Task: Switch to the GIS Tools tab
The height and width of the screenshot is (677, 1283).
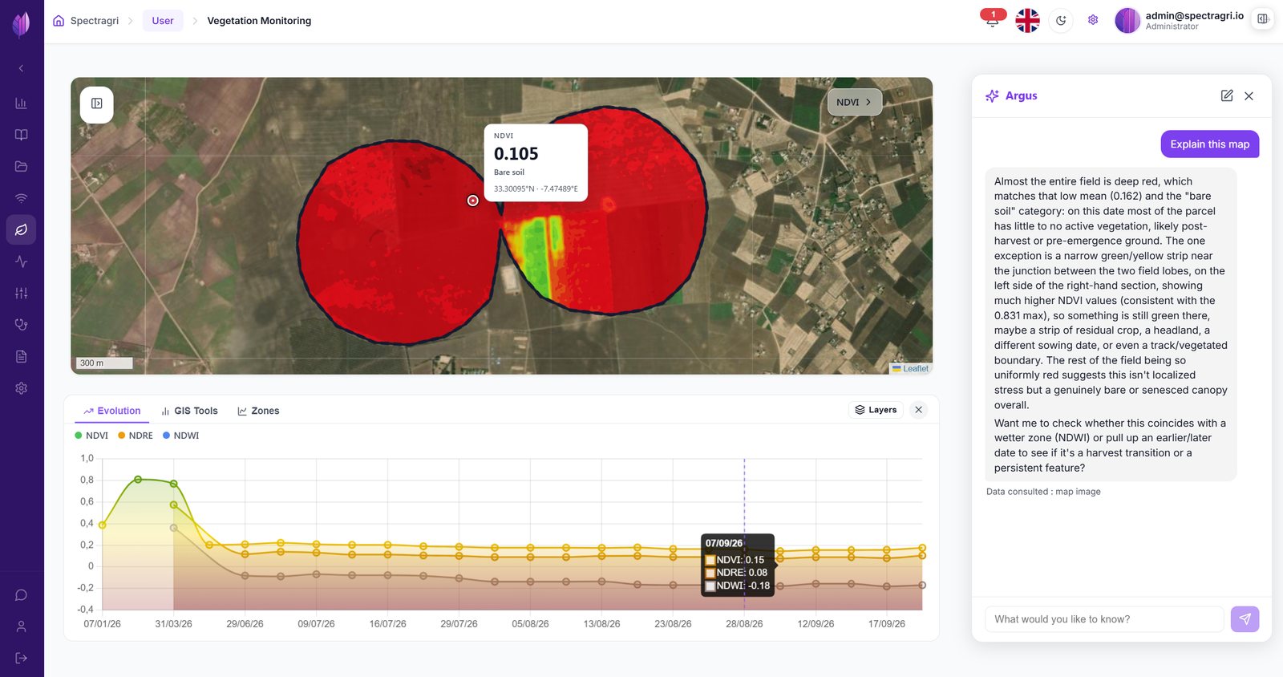Action: (189, 411)
